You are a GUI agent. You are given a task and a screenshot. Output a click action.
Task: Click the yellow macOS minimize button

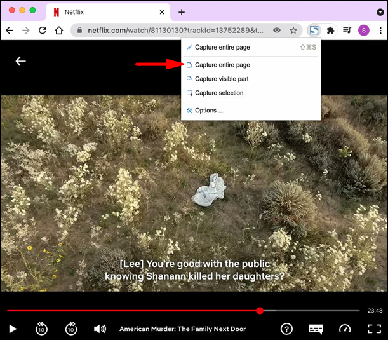tap(22, 10)
